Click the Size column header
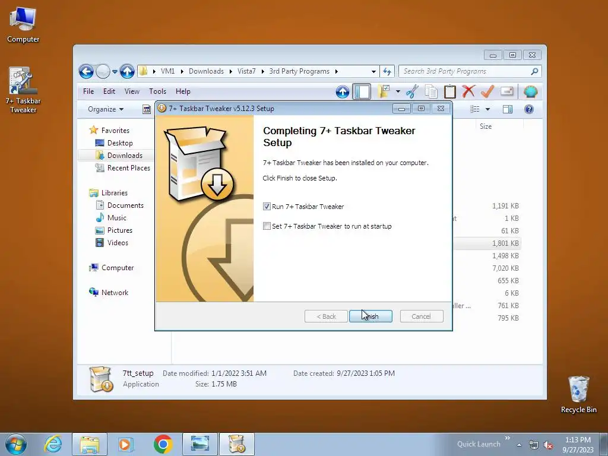 (x=499, y=126)
